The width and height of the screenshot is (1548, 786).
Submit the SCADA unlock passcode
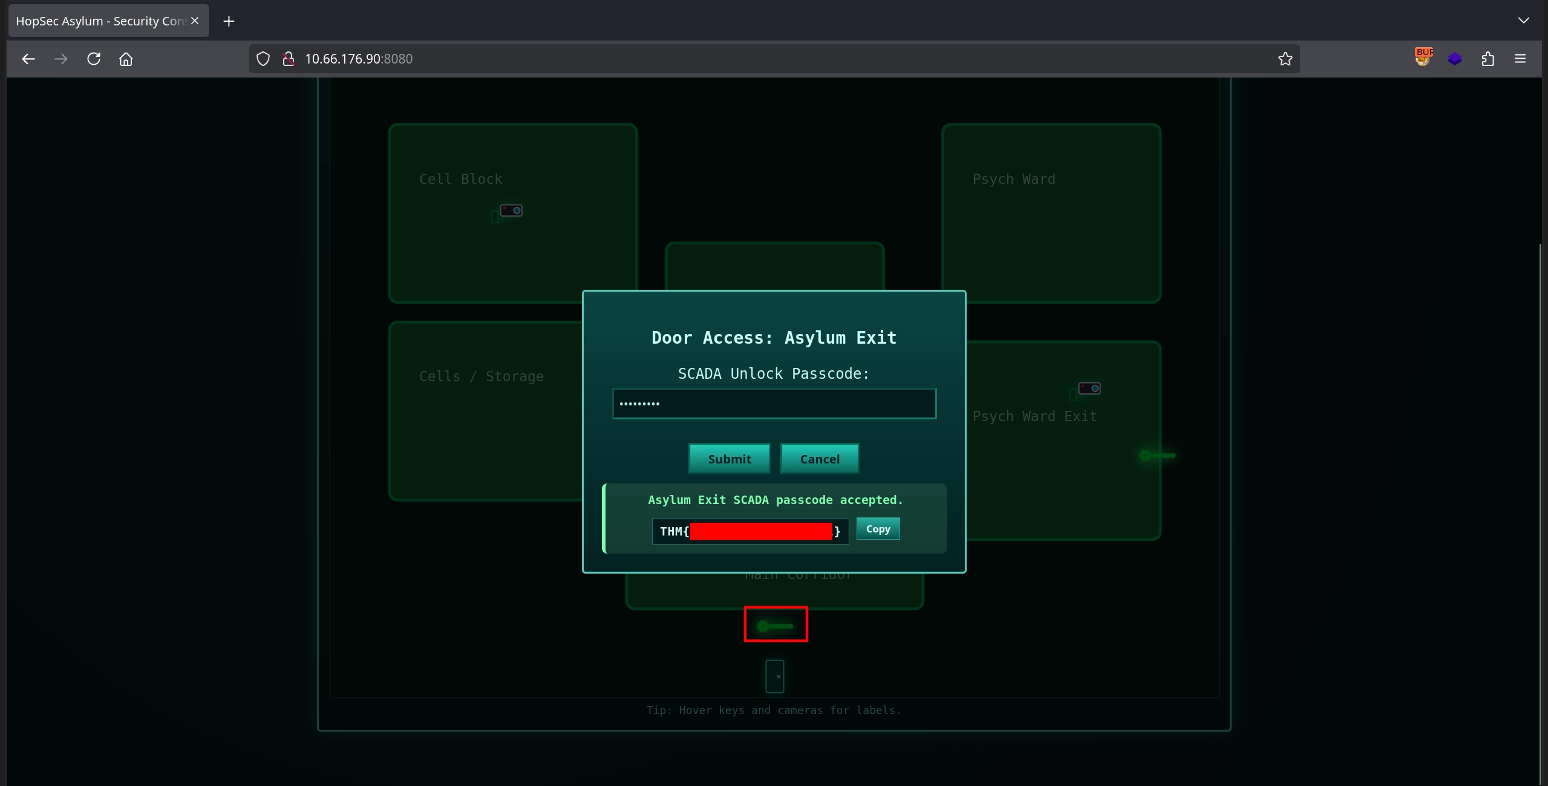730,459
